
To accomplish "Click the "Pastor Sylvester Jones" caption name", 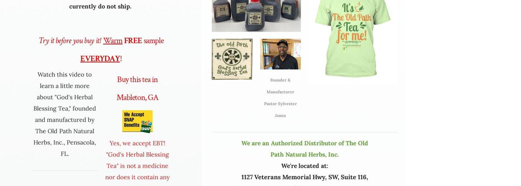I will coord(281,110).
